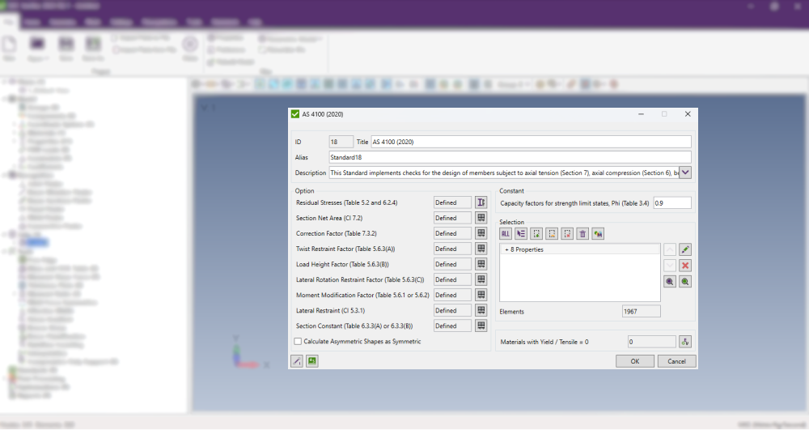Open Lateral Restraint table icon
The image size is (809, 430).
pyautogui.click(x=481, y=310)
